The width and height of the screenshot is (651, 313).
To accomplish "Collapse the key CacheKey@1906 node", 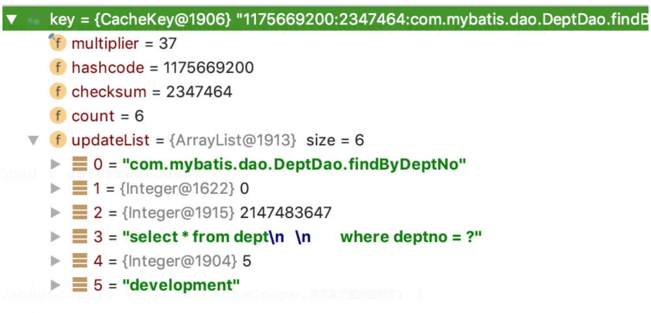I will [11, 19].
